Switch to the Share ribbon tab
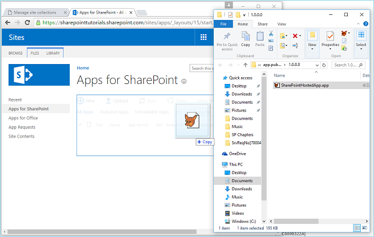This screenshot has height=237, width=374. click(x=262, y=24)
